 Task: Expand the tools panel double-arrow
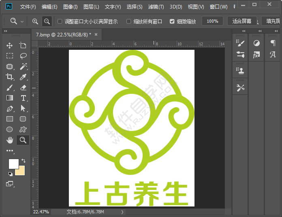pyautogui.click(x=6, y=31)
